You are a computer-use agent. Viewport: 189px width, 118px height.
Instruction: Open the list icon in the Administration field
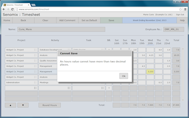click(35, 83)
